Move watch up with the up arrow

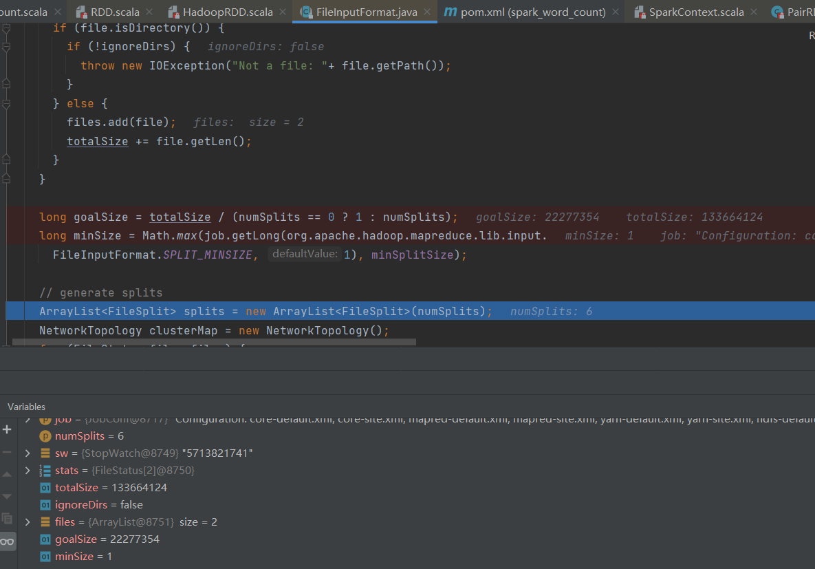pyautogui.click(x=7, y=474)
